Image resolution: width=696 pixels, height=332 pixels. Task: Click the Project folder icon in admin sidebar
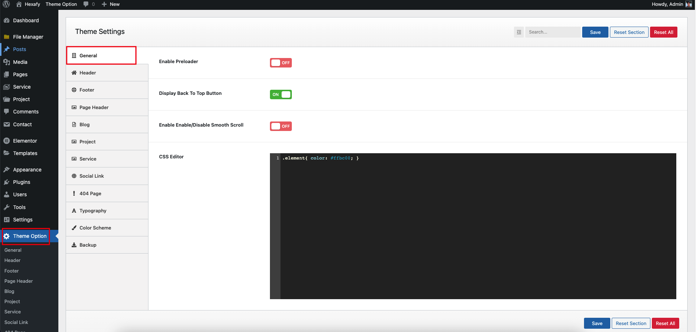[x=7, y=99]
